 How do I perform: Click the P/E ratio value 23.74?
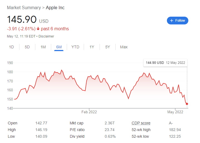click(x=109, y=130)
